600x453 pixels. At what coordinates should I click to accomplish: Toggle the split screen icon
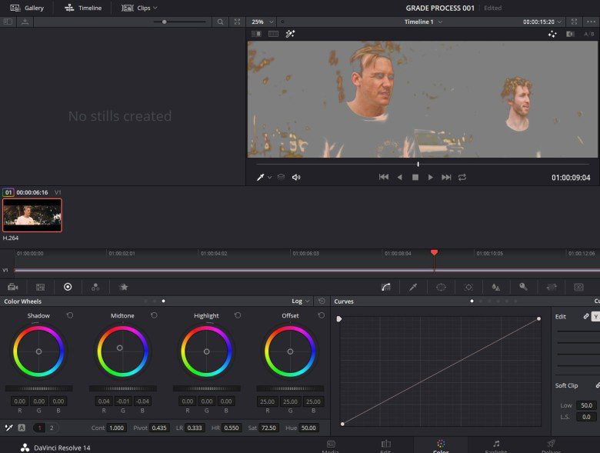(x=273, y=34)
